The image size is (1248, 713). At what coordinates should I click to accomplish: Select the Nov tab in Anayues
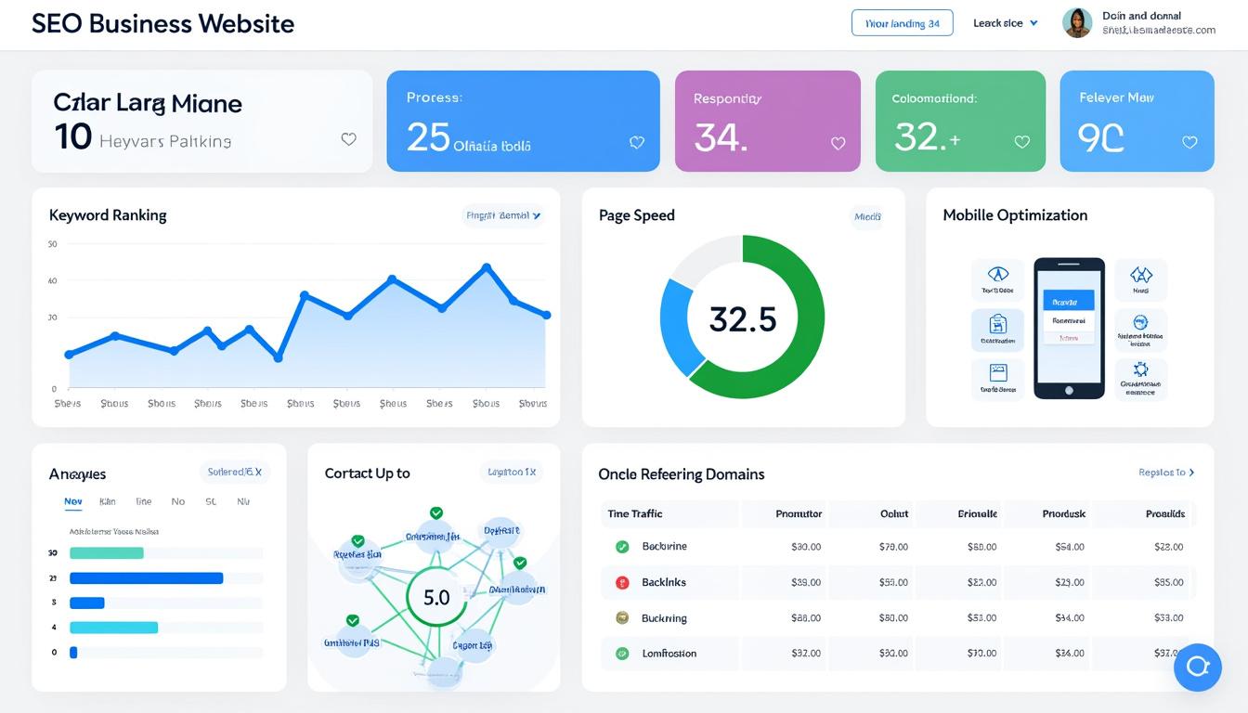[x=73, y=501]
